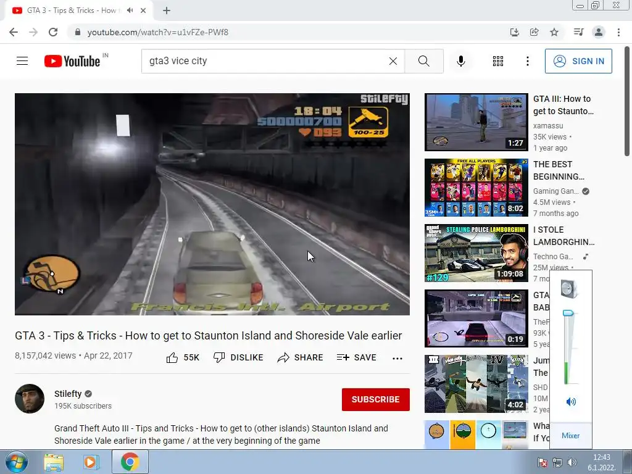Click the taskbar volume icon

coord(572,462)
